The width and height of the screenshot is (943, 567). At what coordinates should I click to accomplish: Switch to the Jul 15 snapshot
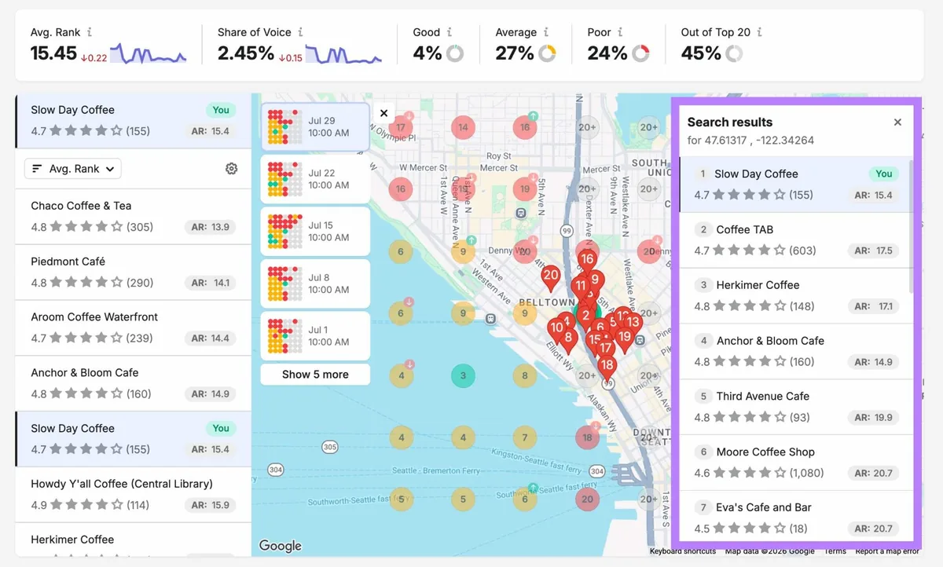(x=315, y=231)
